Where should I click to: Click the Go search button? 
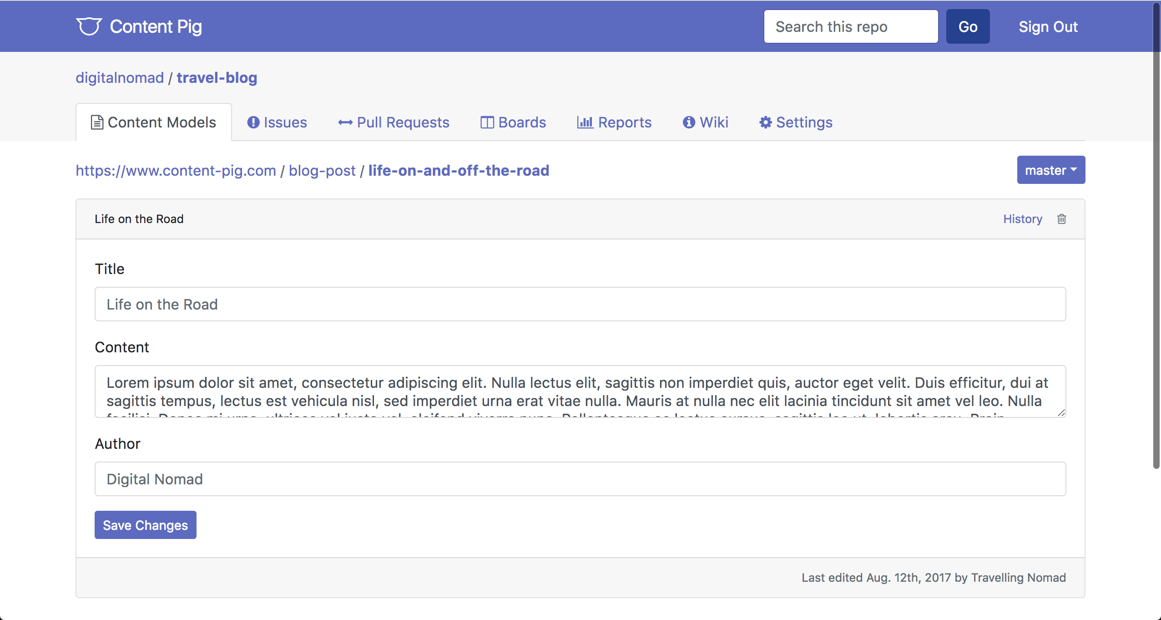(x=968, y=26)
